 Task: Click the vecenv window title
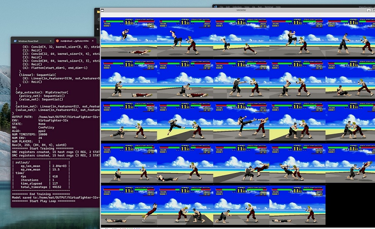pos(241,10)
